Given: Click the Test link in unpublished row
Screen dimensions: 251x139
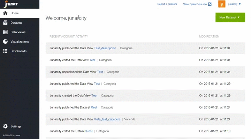Looking at the screenshot, I should coord(100,72).
